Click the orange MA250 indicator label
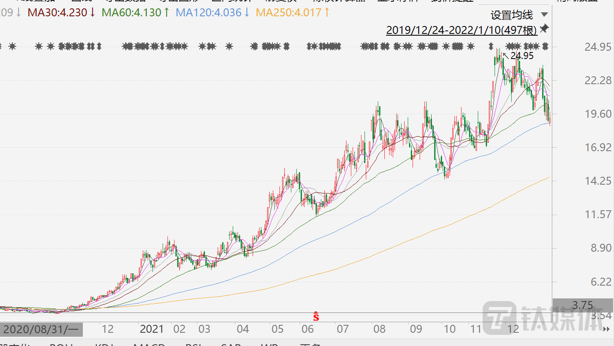This screenshot has height=346, width=614. pos(293,12)
